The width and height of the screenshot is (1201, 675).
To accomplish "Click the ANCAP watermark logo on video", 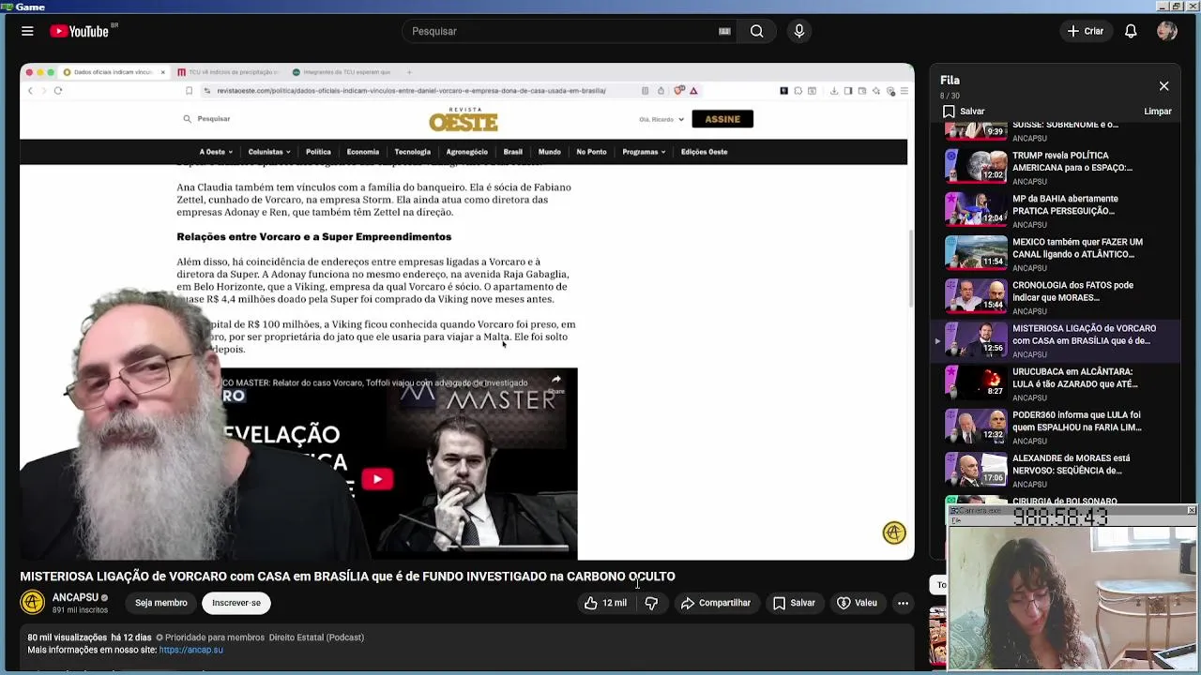I will [894, 532].
